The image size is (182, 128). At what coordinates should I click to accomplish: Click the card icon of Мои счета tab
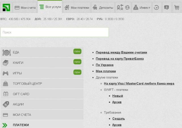(x=17, y=8)
